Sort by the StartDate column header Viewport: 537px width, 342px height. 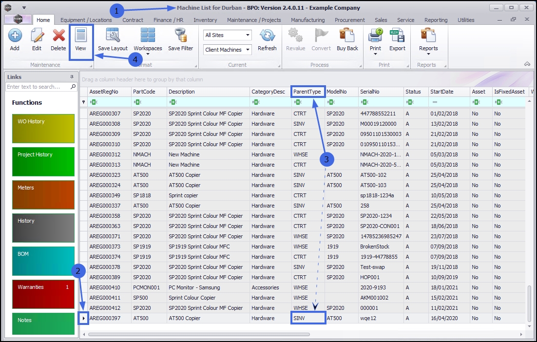coord(449,92)
